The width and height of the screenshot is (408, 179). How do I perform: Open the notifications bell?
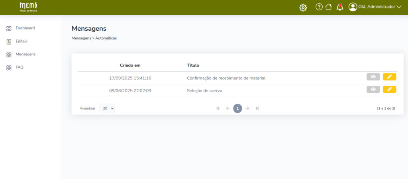click(x=339, y=7)
